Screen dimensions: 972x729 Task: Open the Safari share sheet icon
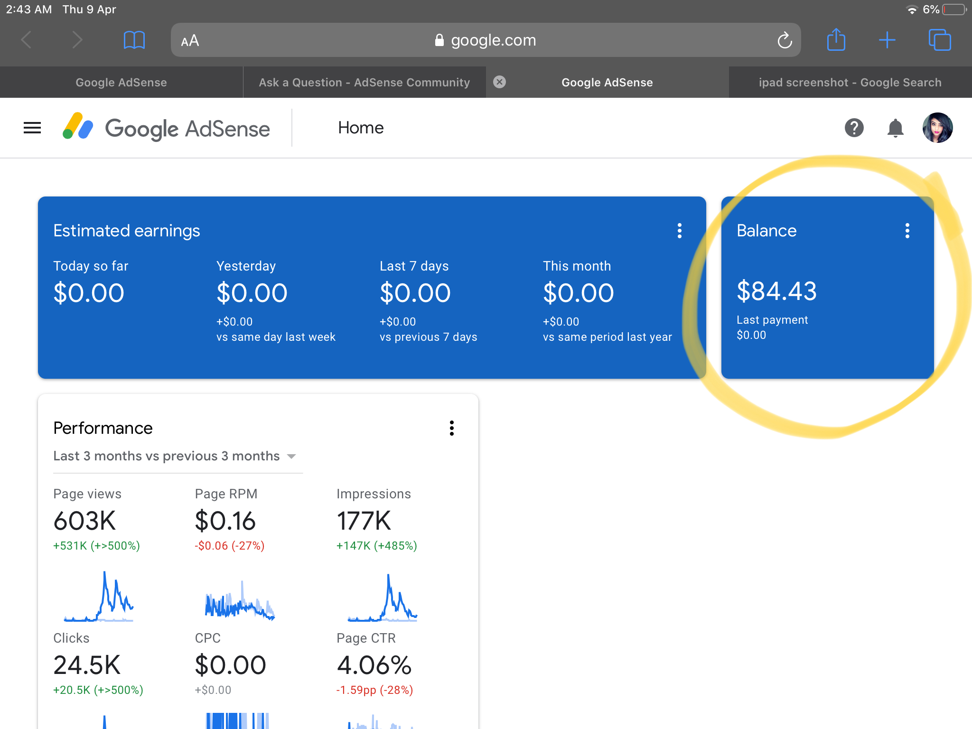click(x=836, y=39)
